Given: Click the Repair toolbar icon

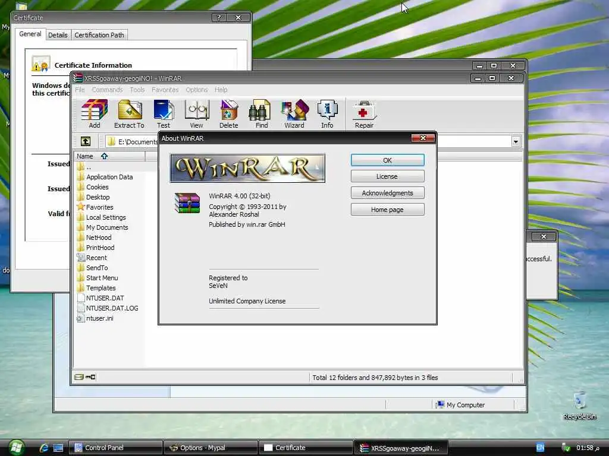Looking at the screenshot, I should click(x=365, y=113).
